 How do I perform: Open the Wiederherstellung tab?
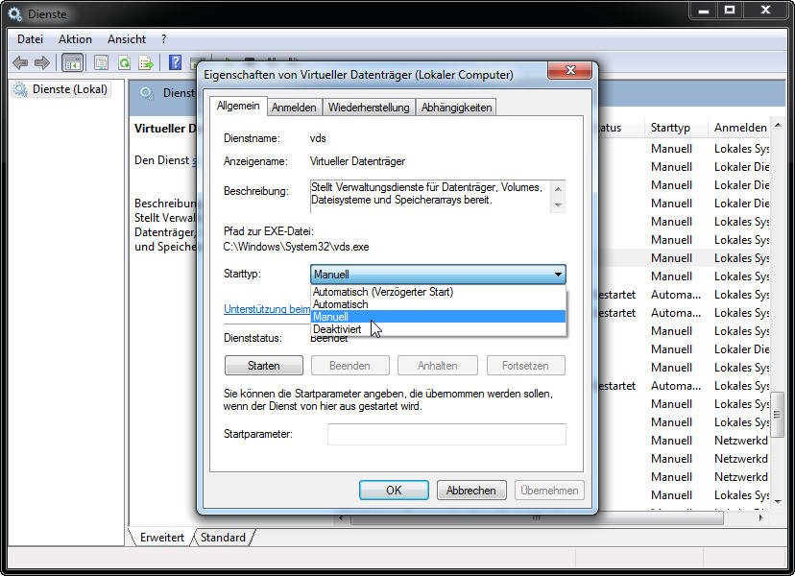click(368, 107)
